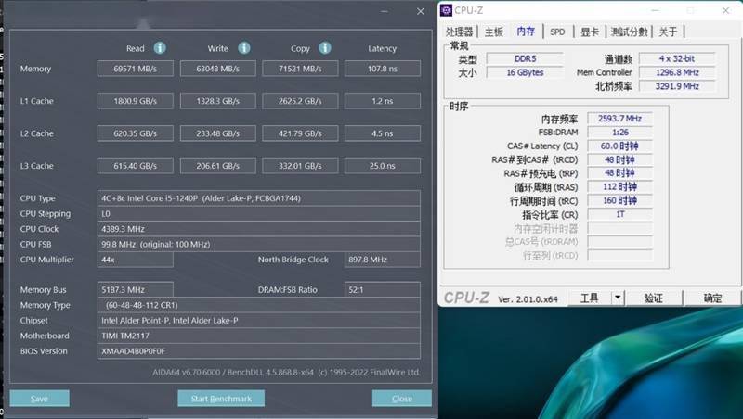This screenshot has height=419, width=743.
Task: Click the Read info icon
Action: click(160, 48)
